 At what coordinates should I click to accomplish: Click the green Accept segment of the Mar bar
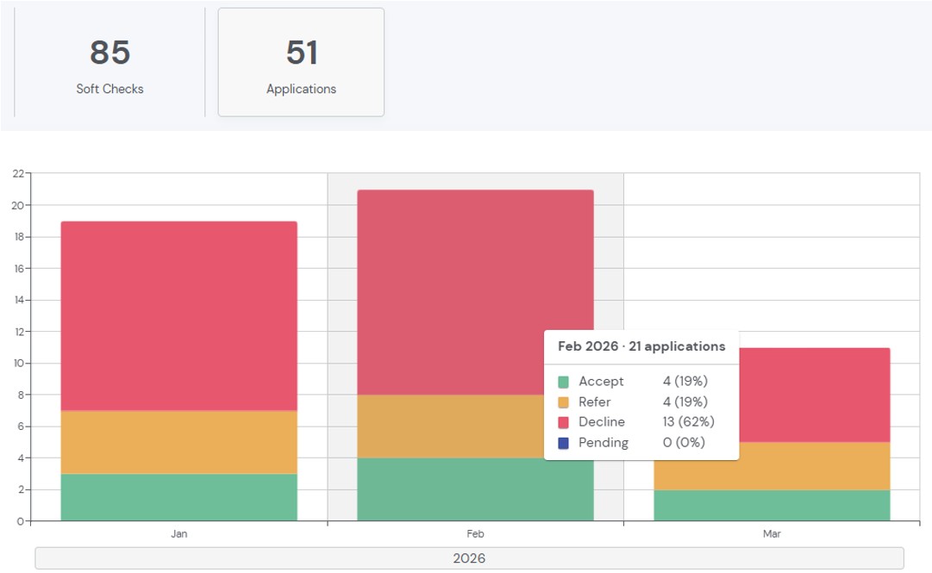coord(772,506)
